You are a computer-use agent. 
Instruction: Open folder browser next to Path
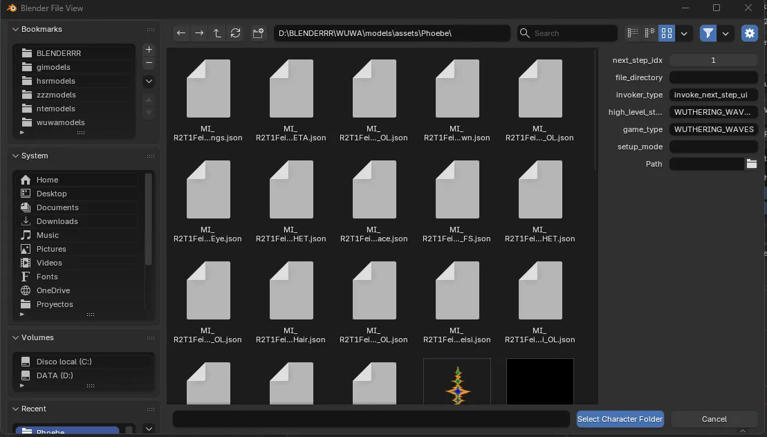[x=751, y=165]
